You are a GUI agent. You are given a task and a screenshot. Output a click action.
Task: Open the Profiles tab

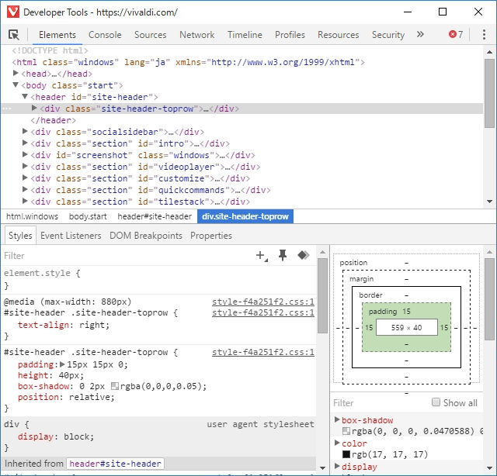click(290, 34)
